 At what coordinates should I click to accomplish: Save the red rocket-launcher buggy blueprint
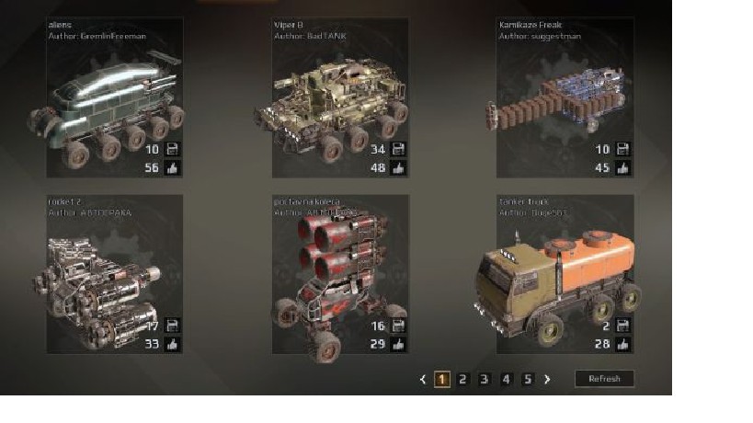397,325
